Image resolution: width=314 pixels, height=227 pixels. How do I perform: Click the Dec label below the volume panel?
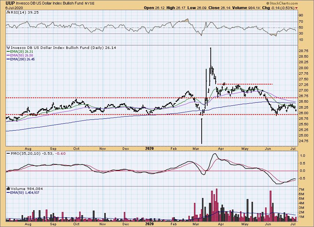coord(125,224)
